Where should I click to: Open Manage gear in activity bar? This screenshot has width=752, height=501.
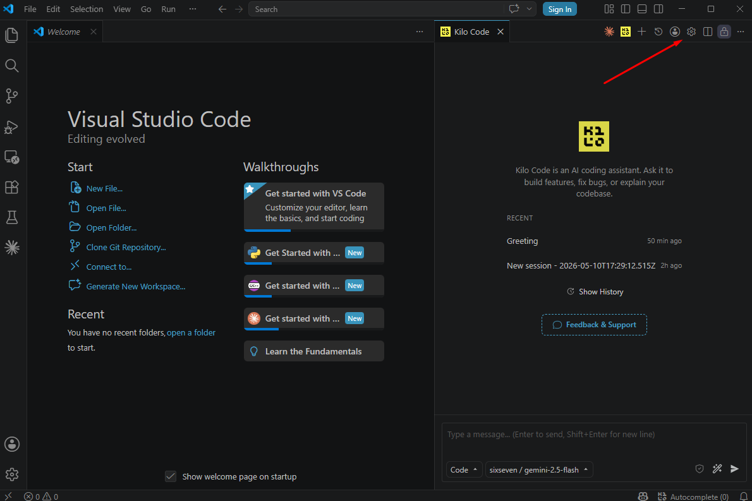coord(12,474)
